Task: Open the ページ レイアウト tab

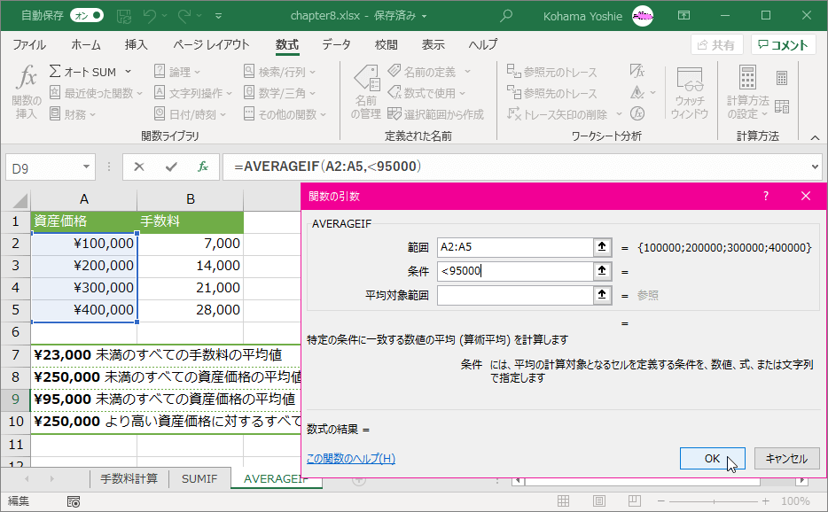Action: point(211,45)
